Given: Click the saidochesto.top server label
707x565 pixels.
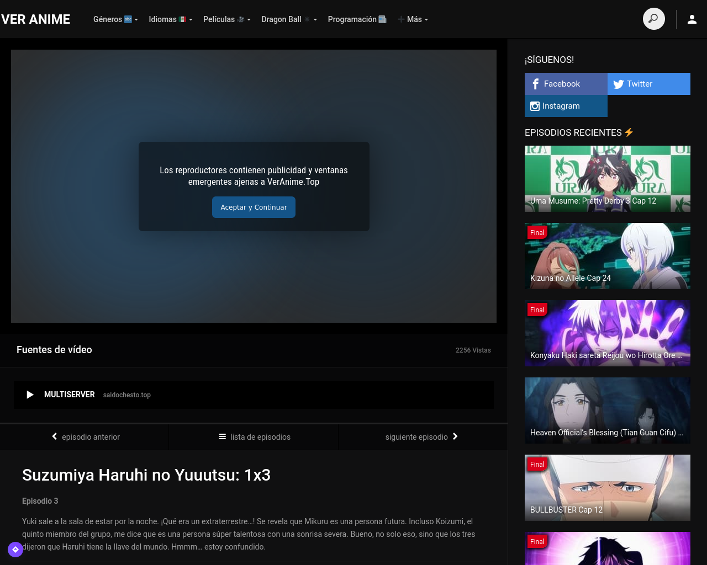Looking at the screenshot, I should click(x=127, y=395).
